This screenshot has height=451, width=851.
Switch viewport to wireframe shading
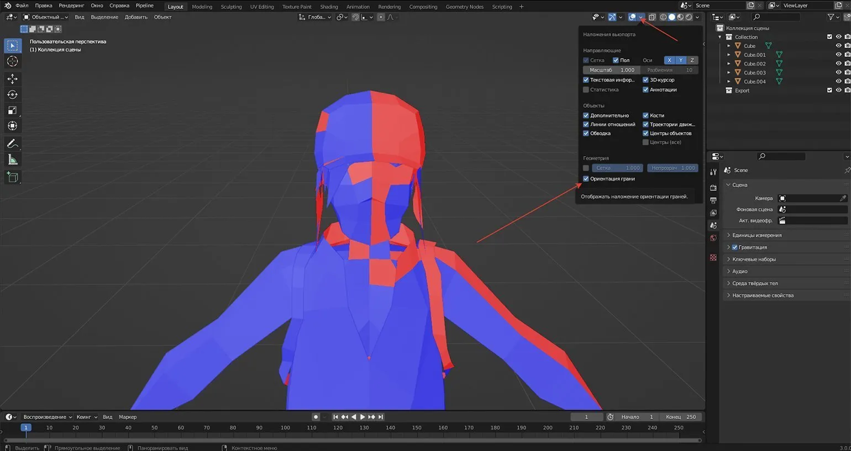[x=663, y=17]
